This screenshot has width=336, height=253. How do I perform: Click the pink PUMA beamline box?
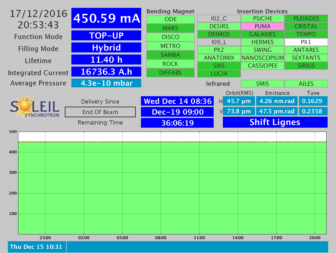[x=262, y=26]
